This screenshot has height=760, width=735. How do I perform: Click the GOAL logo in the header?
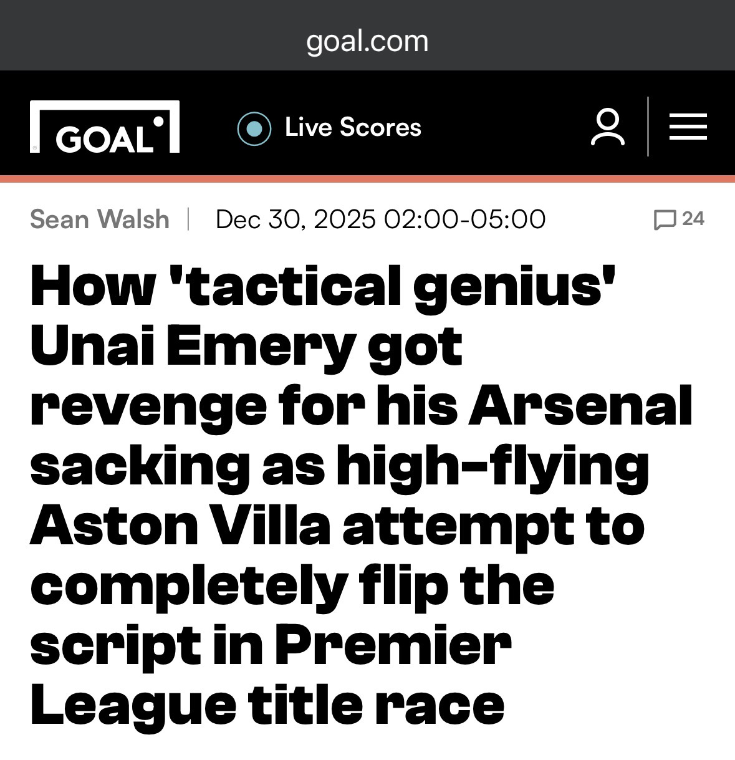point(105,127)
